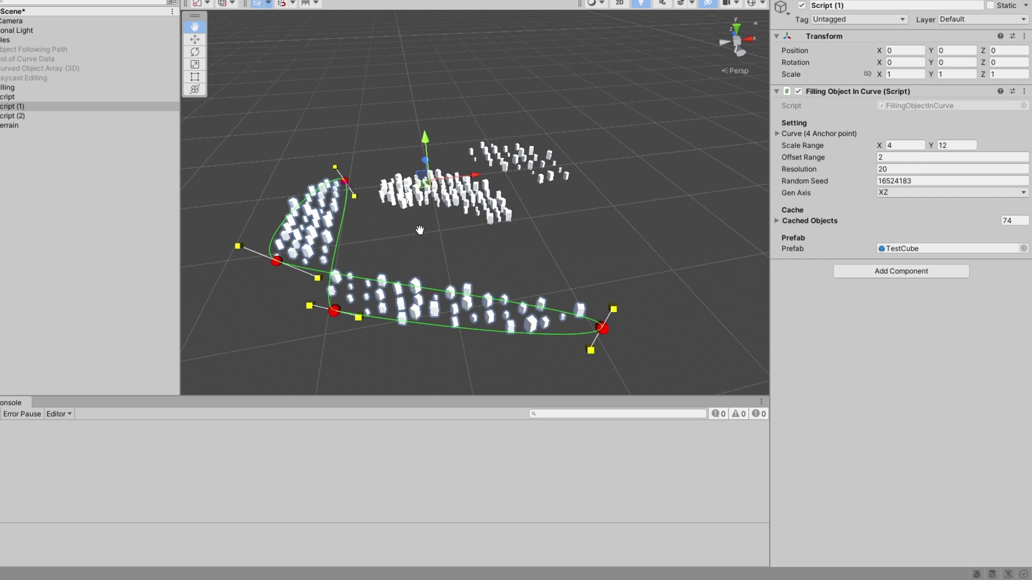Toggle console error message count filter
1032x580 pixels.
(759, 414)
